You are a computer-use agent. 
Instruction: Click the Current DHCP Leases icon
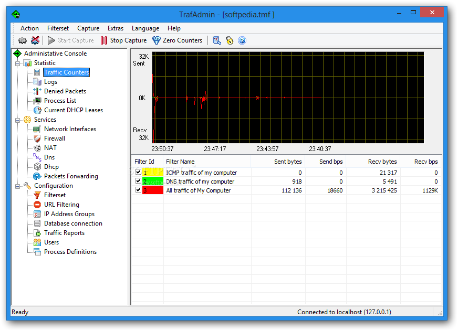37,110
